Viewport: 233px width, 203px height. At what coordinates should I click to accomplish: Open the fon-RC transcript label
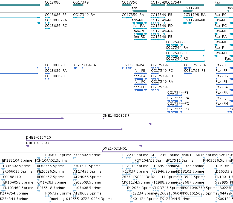[x=139, y=31]
